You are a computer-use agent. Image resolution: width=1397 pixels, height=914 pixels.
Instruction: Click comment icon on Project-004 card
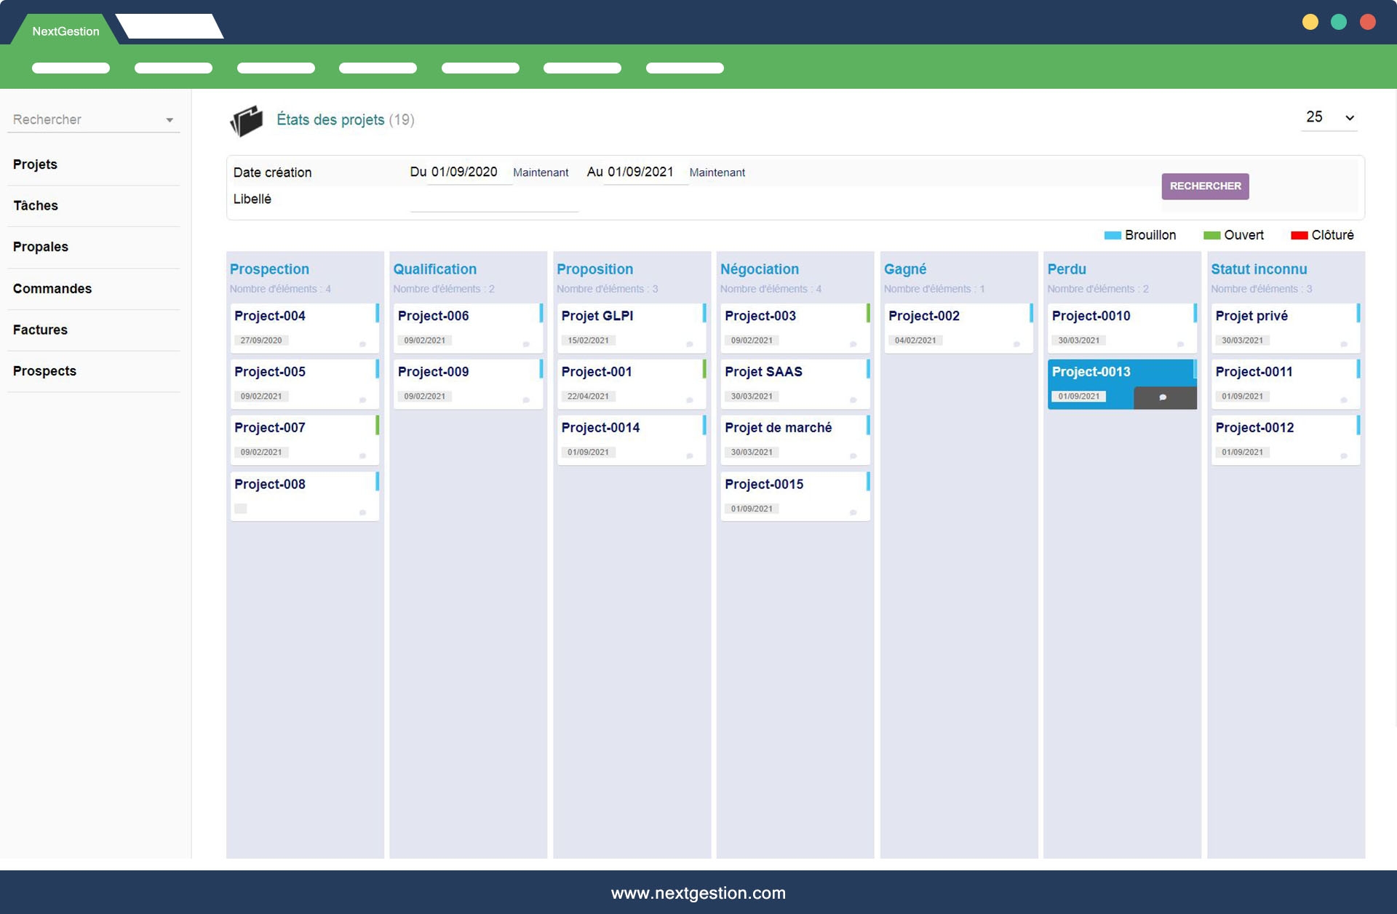pos(362,344)
